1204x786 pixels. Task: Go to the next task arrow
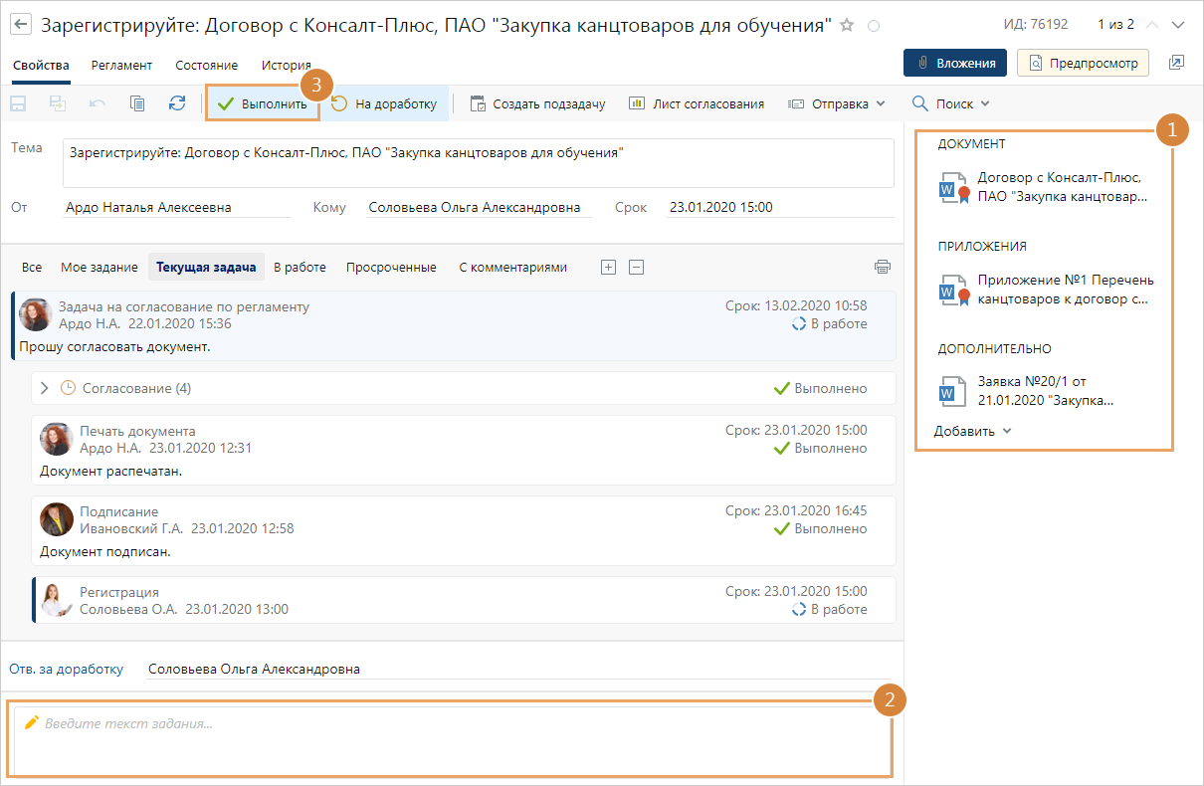[x=1178, y=25]
